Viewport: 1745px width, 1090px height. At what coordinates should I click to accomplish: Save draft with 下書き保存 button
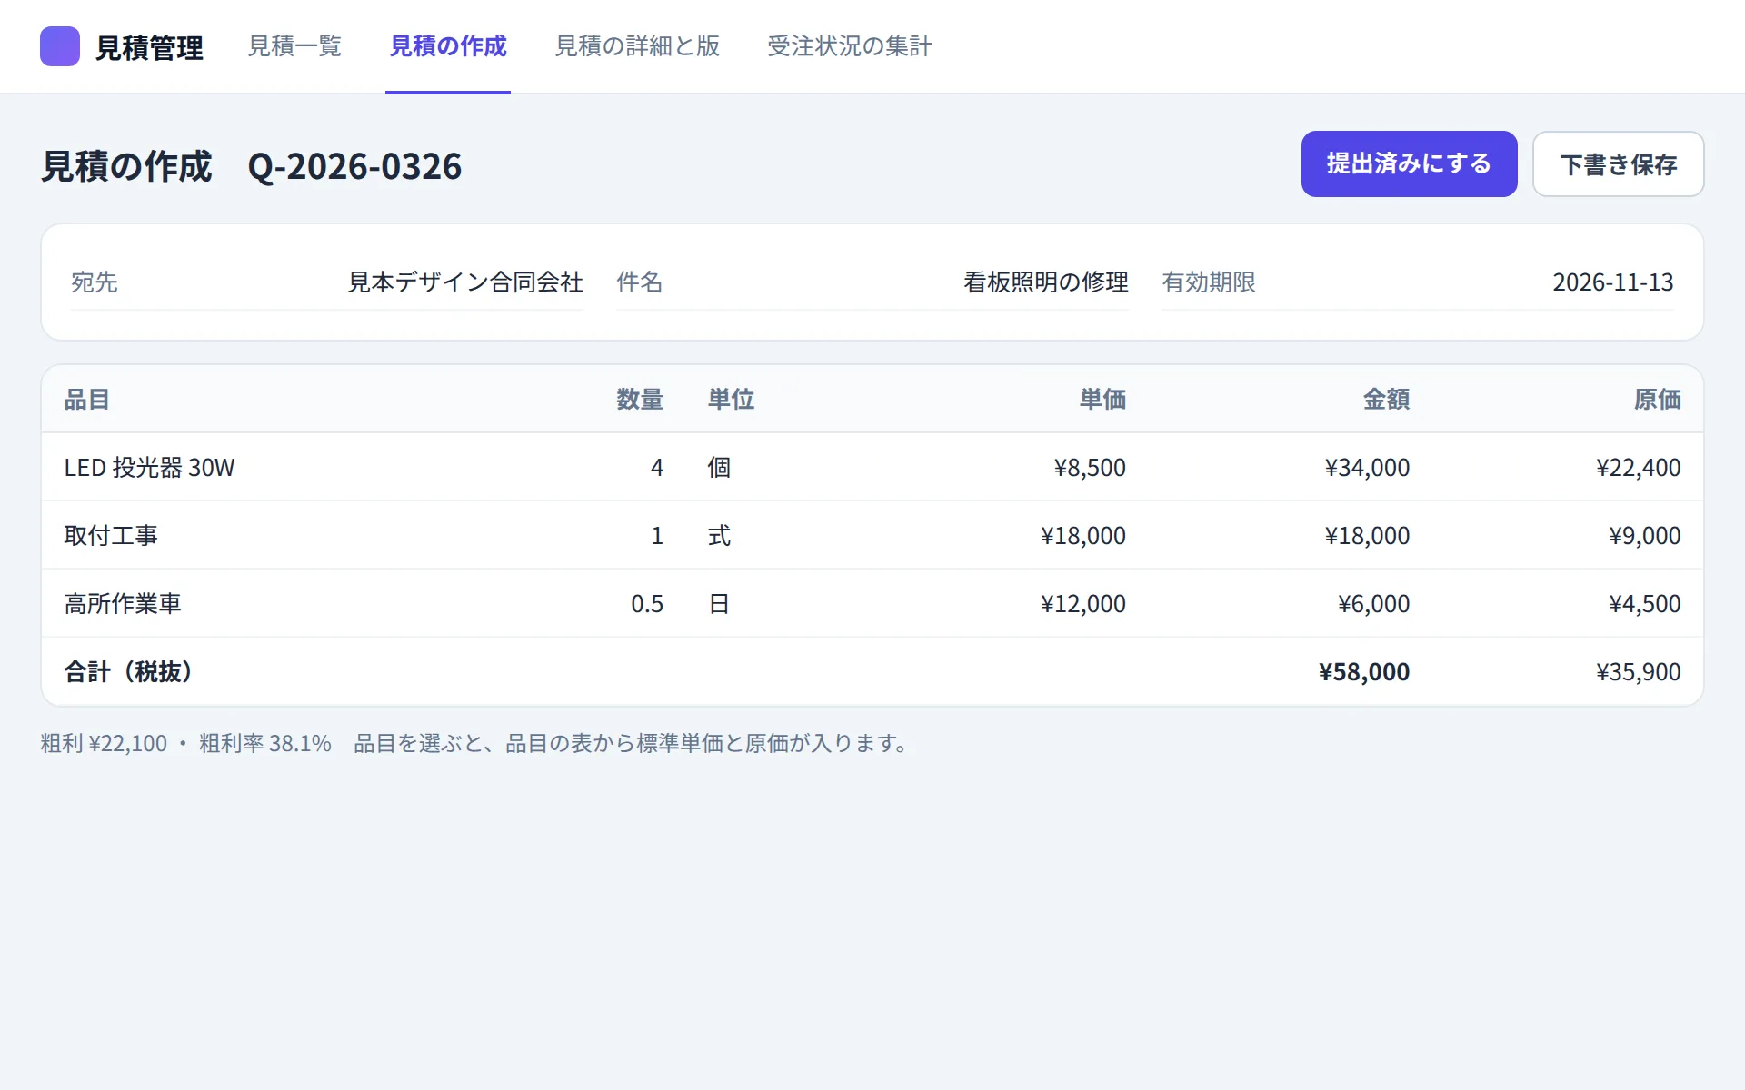pos(1618,163)
